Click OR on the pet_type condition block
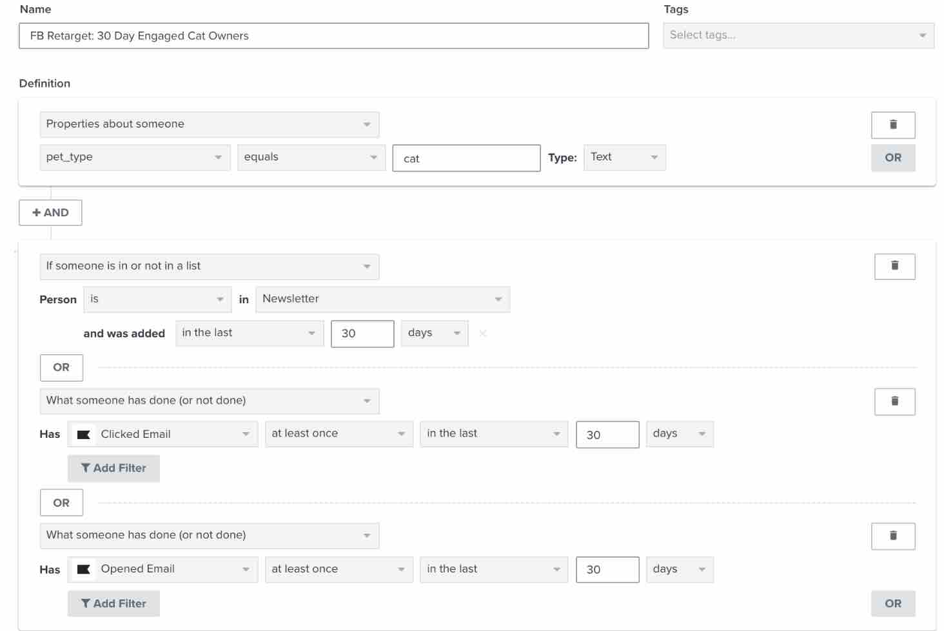This screenshot has height=631, width=944. point(894,157)
